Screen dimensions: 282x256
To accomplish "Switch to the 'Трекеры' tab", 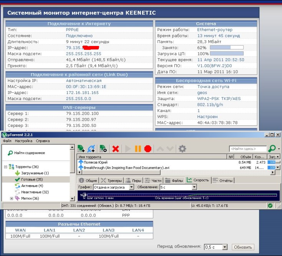I will pyautogui.click(x=111, y=181).
